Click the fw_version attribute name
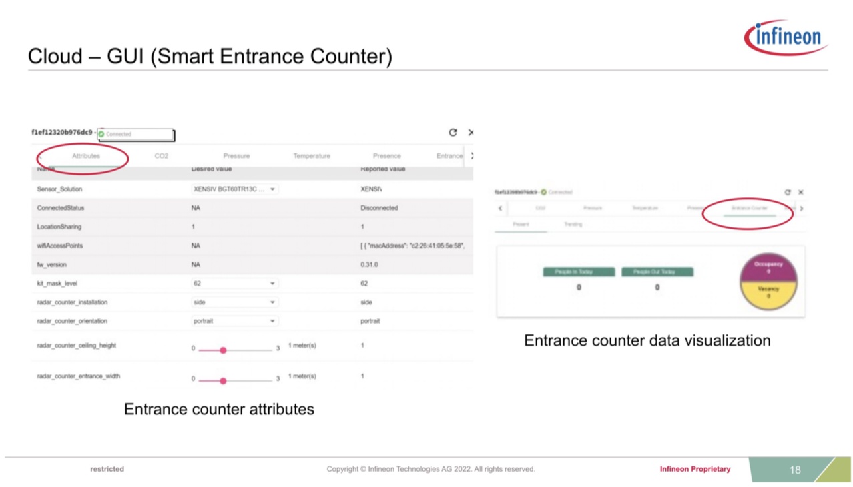 (52, 264)
